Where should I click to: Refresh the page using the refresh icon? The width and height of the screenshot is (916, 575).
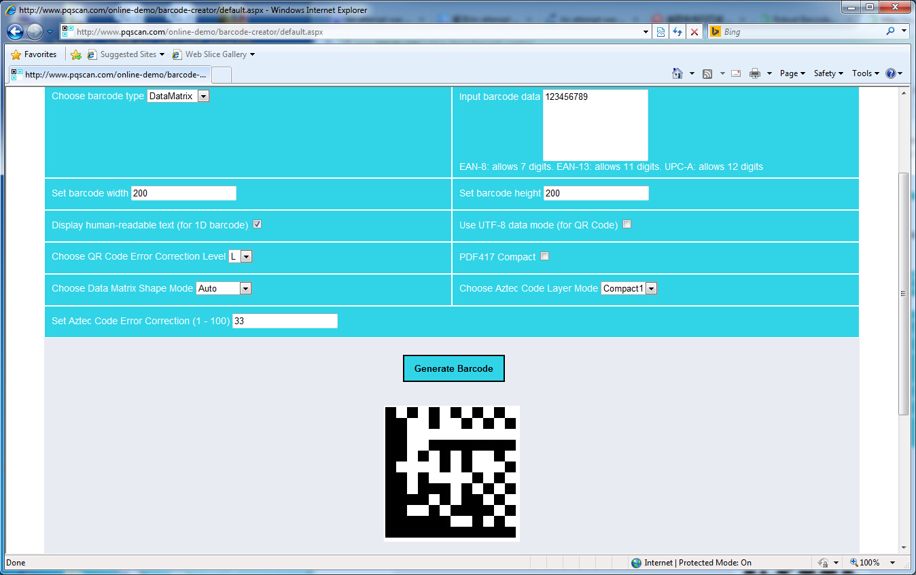coord(677,32)
